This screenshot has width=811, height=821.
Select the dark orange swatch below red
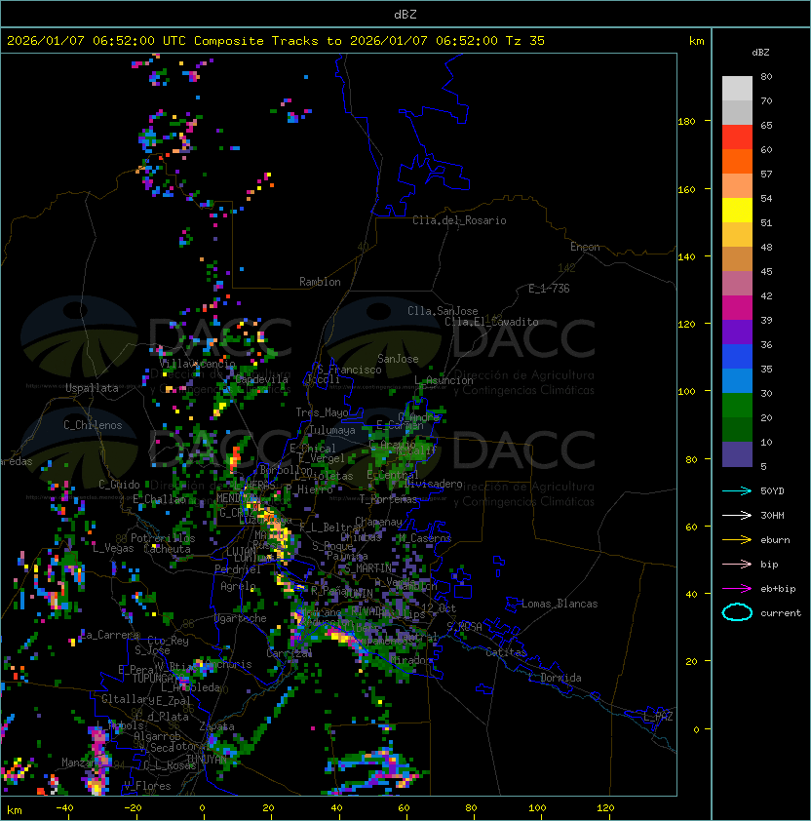tap(737, 161)
